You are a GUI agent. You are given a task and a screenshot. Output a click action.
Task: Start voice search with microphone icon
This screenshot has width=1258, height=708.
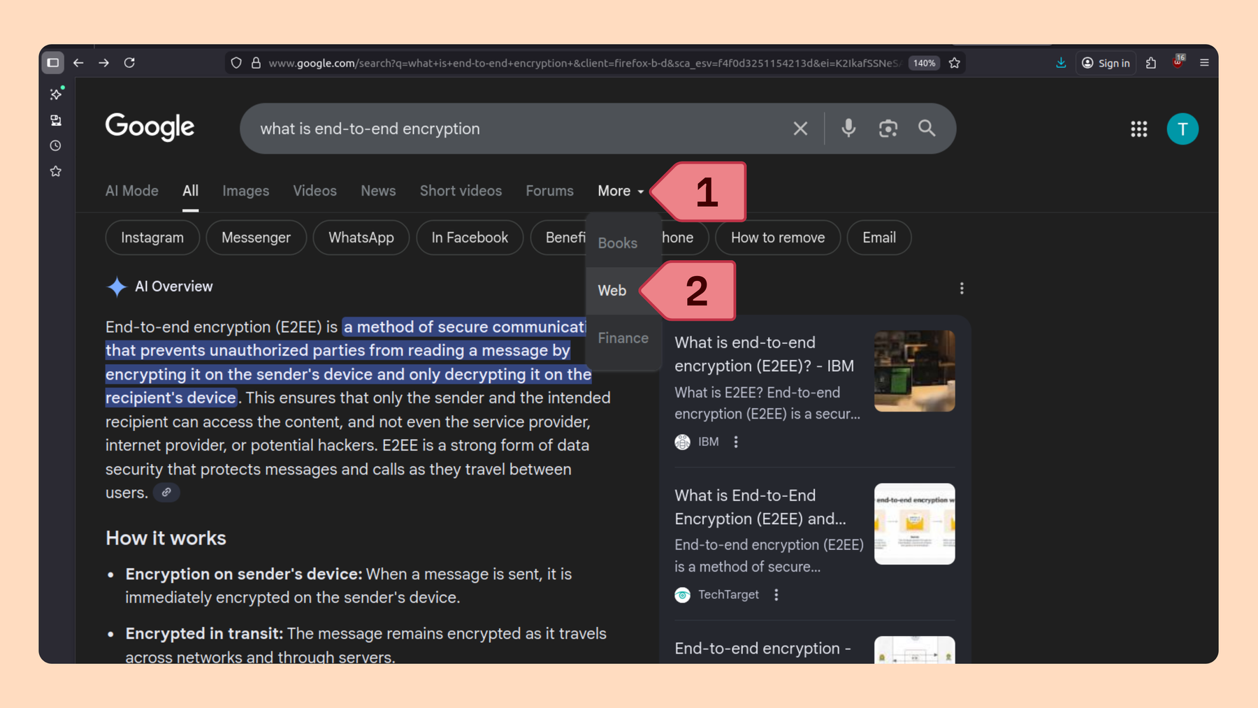click(848, 129)
